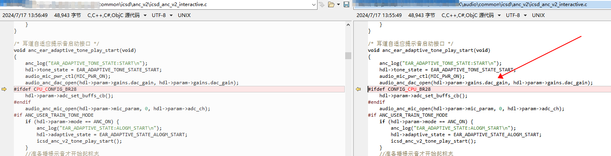Click the right differing line #ifdef CONFIG_CPU_BR28
Viewport: 611px width, 156px height.
coord(489,89)
